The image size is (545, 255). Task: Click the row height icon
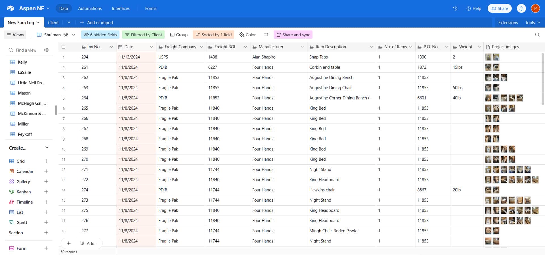coord(266,35)
